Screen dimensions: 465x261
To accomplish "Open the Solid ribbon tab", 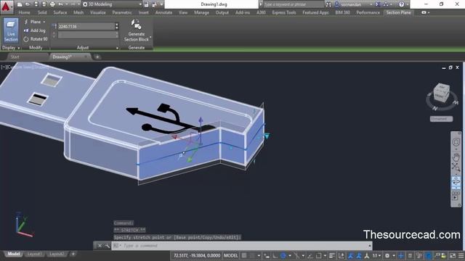I will coord(42,12).
